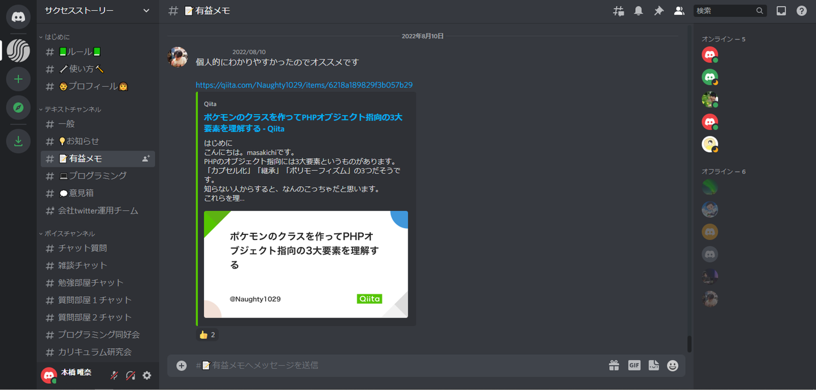Toggle the thumbs up reaction with count 2
Screen dimensions: 816x390
pyautogui.click(x=207, y=335)
